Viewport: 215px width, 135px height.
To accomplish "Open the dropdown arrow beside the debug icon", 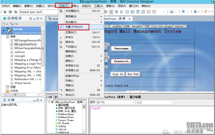I will (x=199, y=12).
